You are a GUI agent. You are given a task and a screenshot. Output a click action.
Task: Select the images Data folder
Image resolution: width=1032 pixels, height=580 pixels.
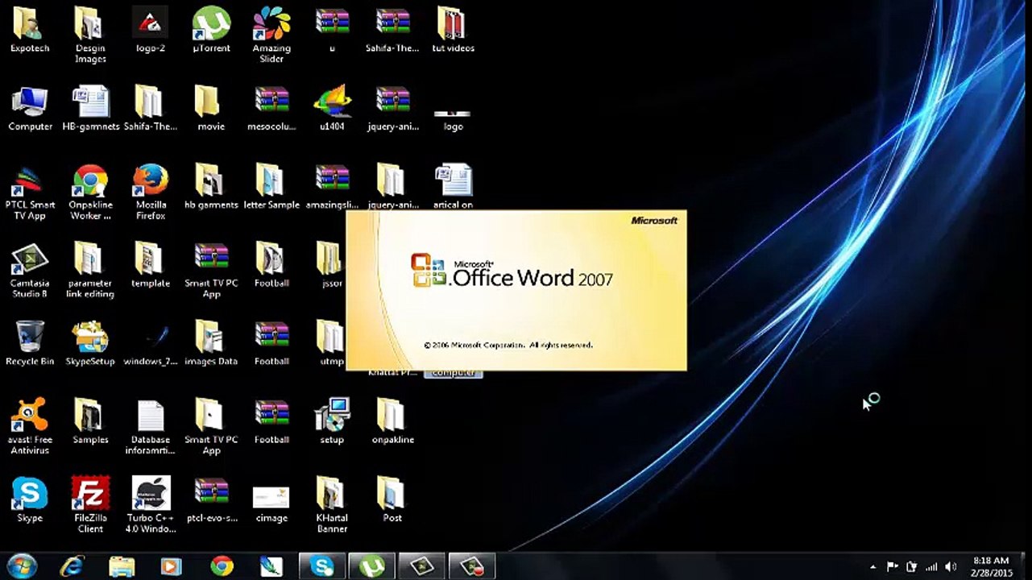[x=211, y=343]
